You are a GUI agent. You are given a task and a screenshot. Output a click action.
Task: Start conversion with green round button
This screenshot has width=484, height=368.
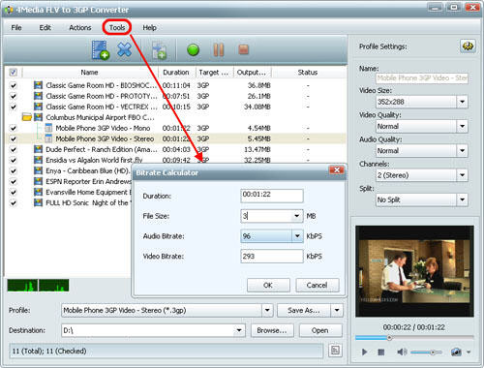click(193, 50)
